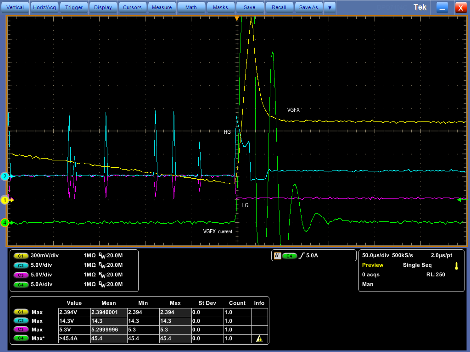Image resolution: width=470 pixels, height=352 pixels.
Task: Open the Trigger menu
Action: pyautogui.click(x=74, y=7)
